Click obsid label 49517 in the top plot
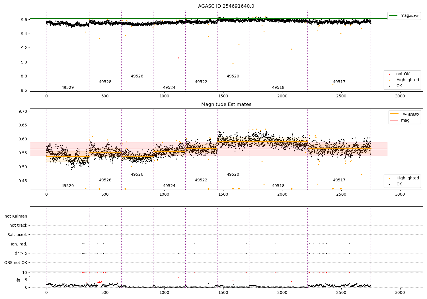Screen dimensions: 427x299 tap(339, 82)
